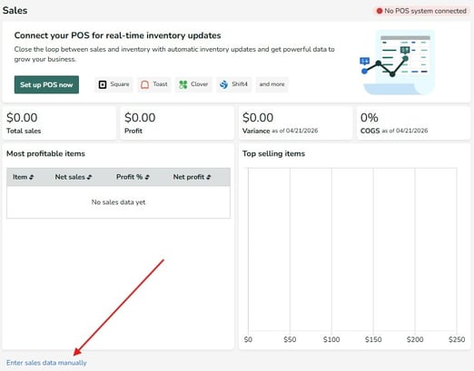474x371 pixels.
Task: Click the Shift4 logo icon
Action: 223,84
